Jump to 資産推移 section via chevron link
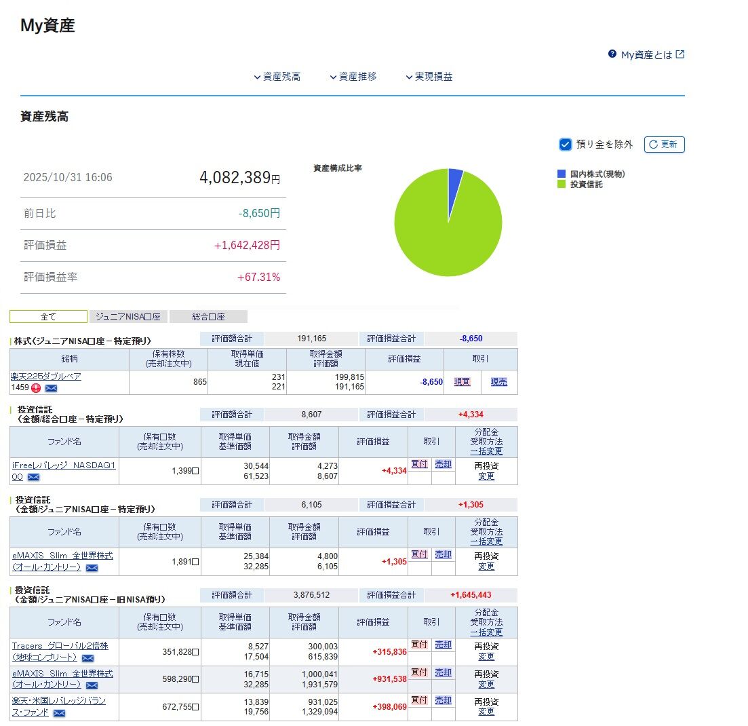The image size is (748, 726). coord(353,77)
